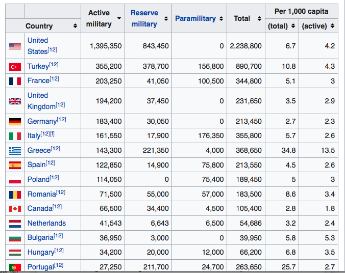Open citation [12] next to Germany
The height and width of the screenshot is (273, 345).
click(x=61, y=120)
